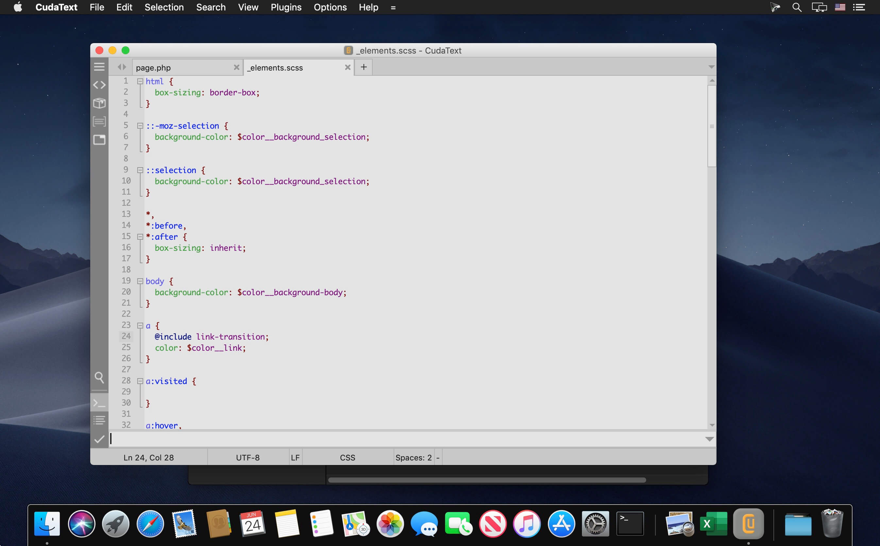Open System Preferences from the Dock
Image resolution: width=880 pixels, height=546 pixels.
coord(595,524)
